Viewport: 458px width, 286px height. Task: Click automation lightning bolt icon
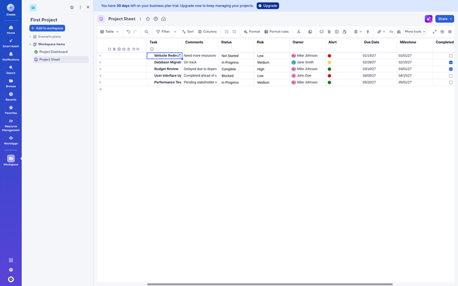point(368,31)
